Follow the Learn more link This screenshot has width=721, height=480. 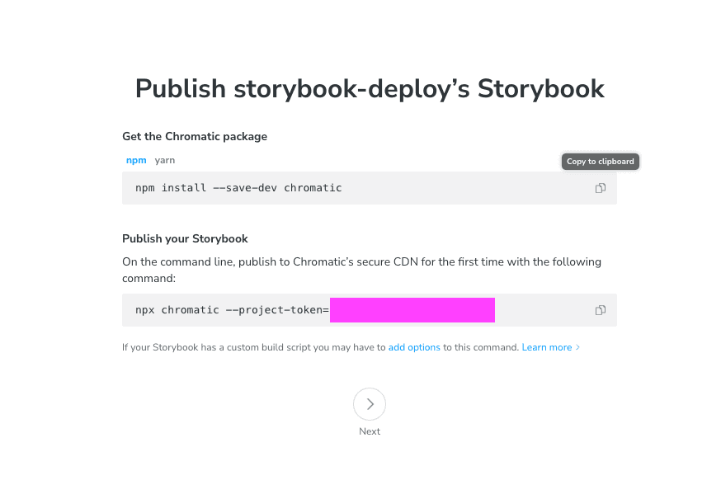(x=546, y=348)
